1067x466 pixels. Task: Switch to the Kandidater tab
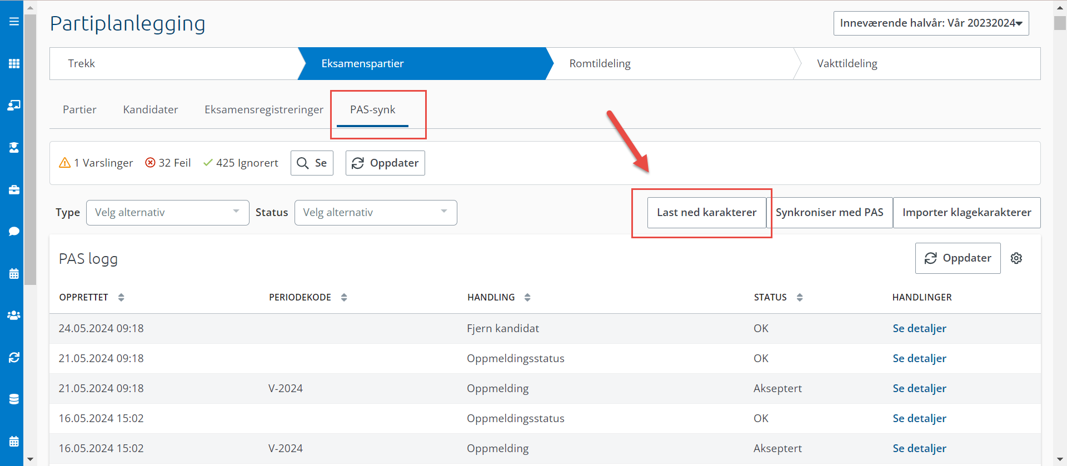(151, 109)
